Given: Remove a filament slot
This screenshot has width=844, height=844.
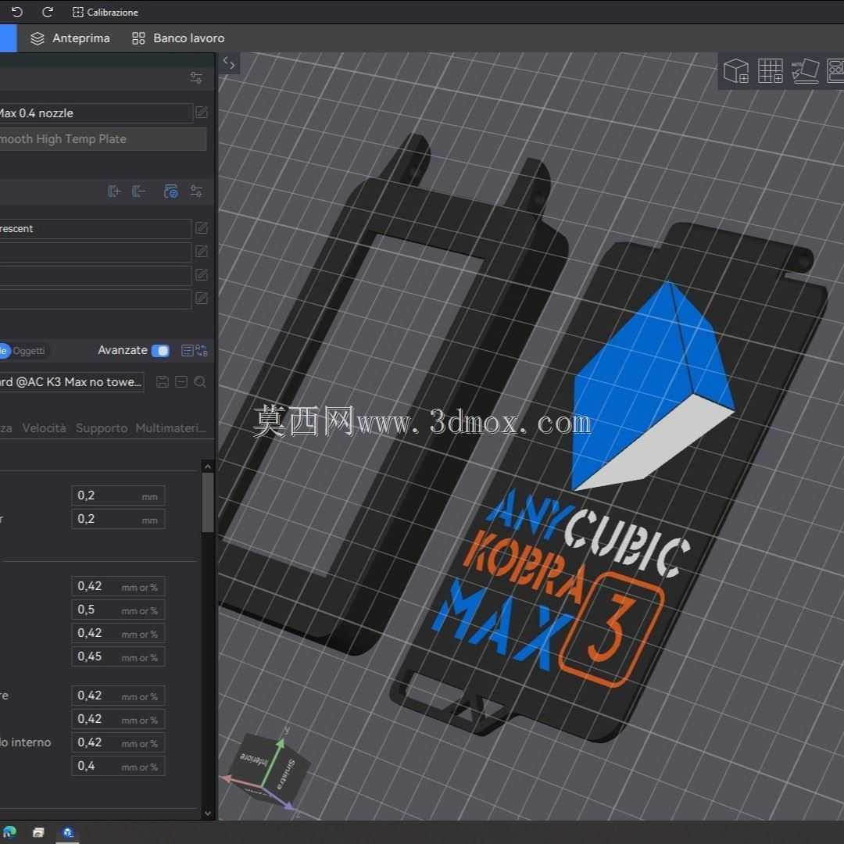Looking at the screenshot, I should pyautogui.click(x=139, y=191).
